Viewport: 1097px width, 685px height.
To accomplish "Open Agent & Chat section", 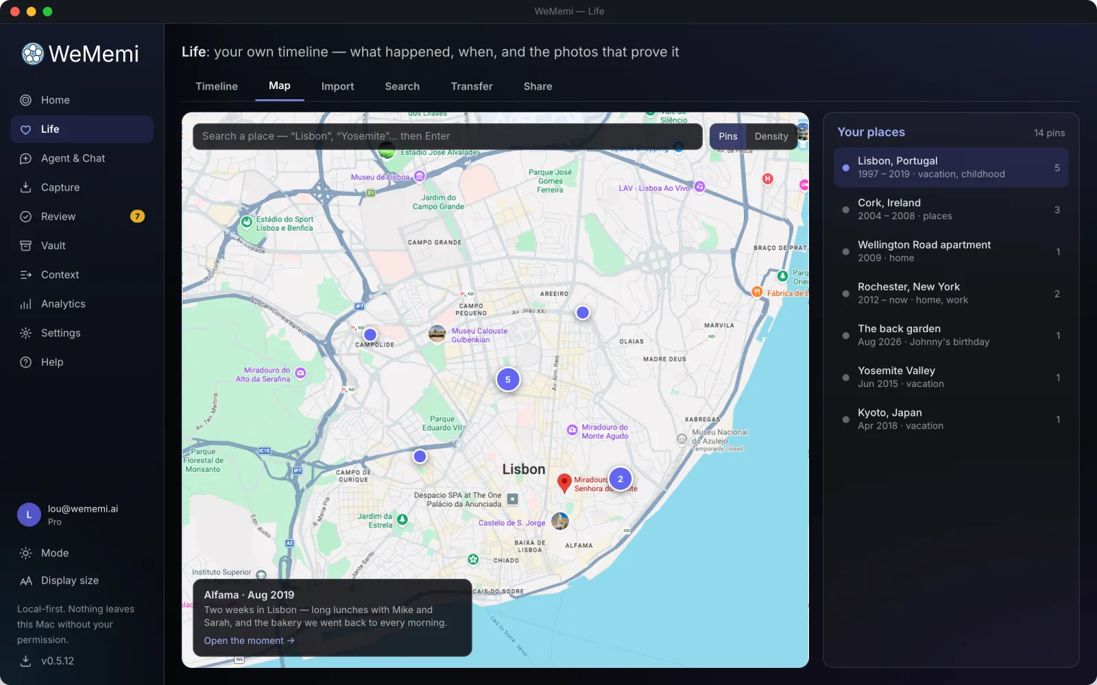I will (82, 158).
